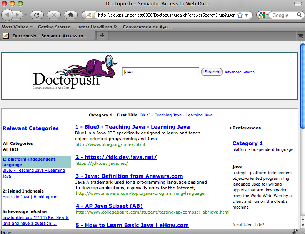305x234 pixels.
Task: Go back with the browser Back arrow
Action: pyautogui.click(x=7, y=15)
